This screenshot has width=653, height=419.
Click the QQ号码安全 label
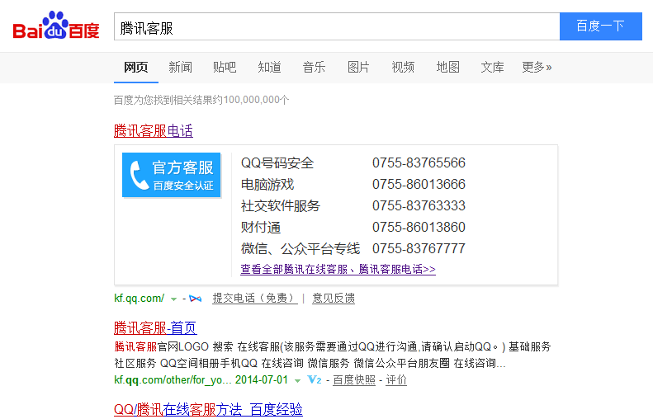277,162
